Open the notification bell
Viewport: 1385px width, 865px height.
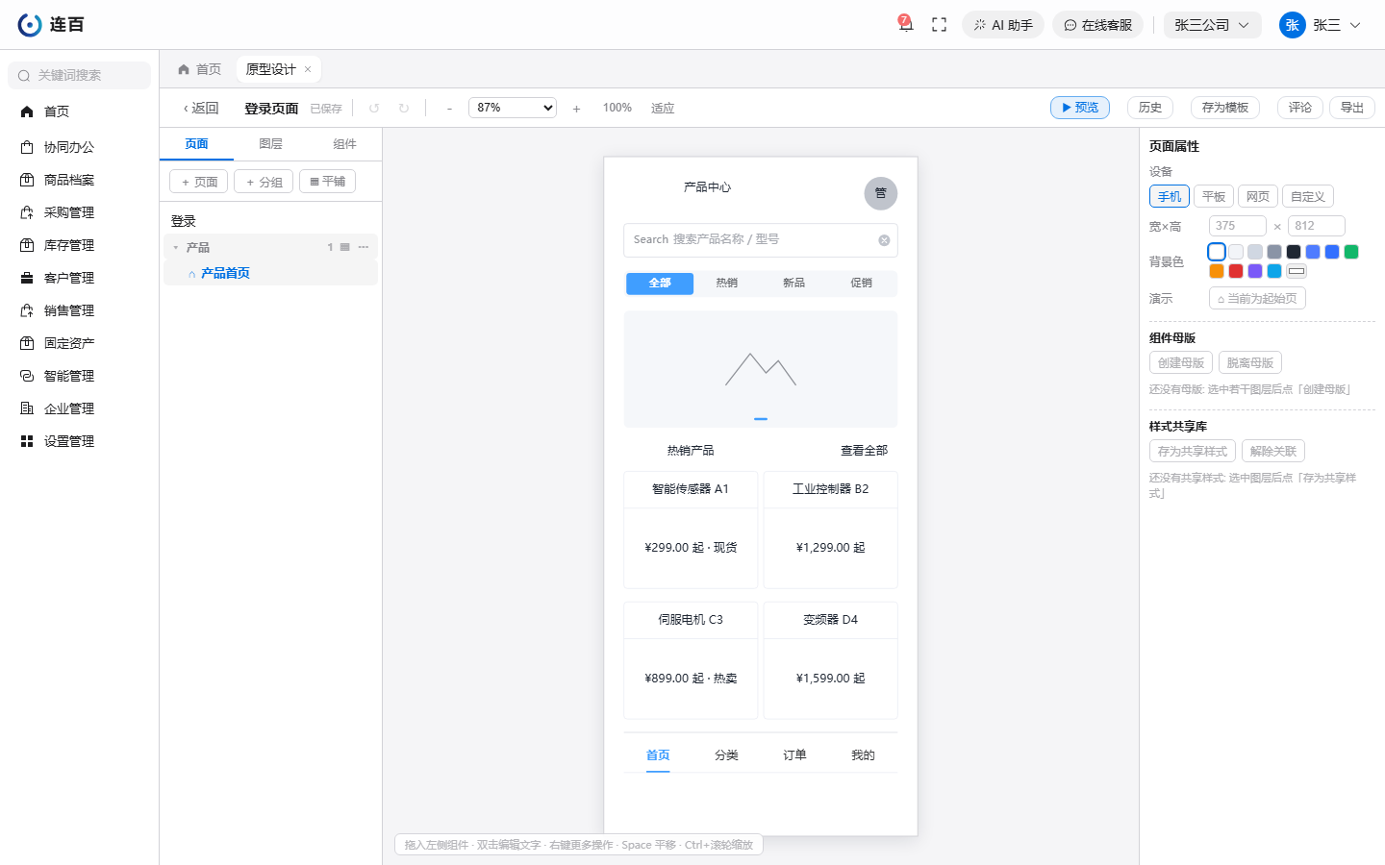click(905, 24)
